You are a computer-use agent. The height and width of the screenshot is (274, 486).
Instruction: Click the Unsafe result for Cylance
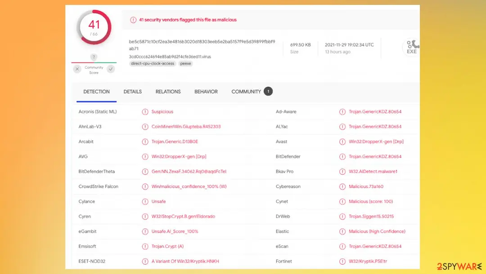(x=159, y=201)
